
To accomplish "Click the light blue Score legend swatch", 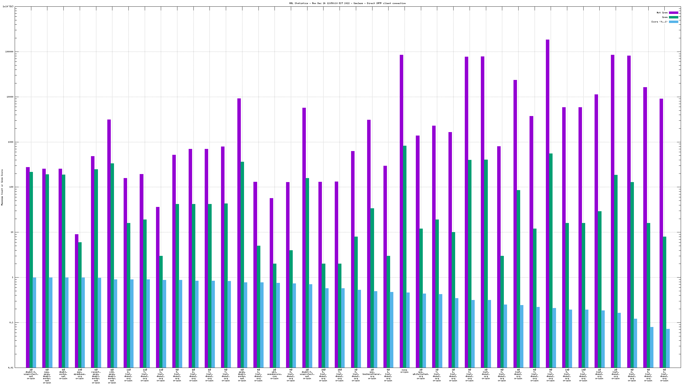I will (x=673, y=22).
